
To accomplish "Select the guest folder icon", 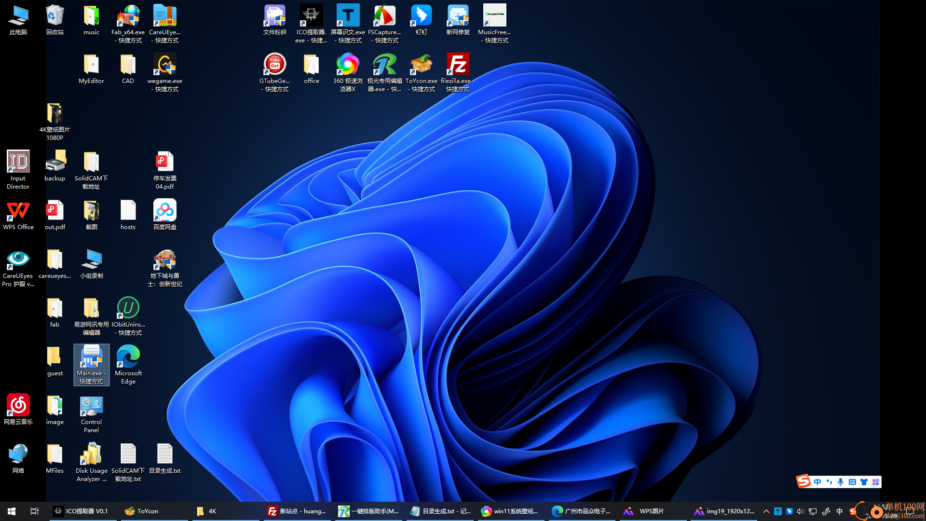I will pyautogui.click(x=55, y=361).
